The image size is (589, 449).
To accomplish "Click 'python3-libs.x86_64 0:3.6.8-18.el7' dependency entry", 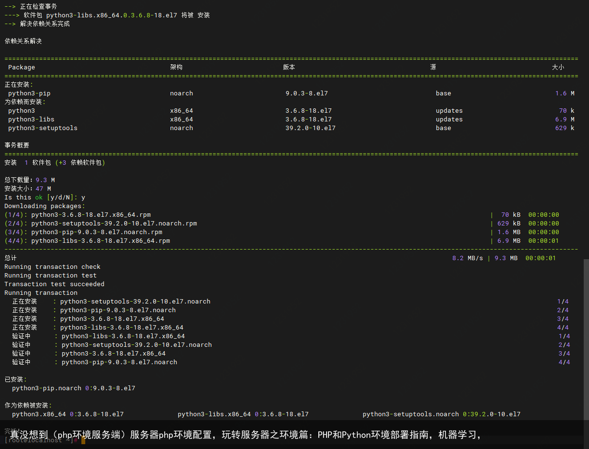I will [243, 414].
